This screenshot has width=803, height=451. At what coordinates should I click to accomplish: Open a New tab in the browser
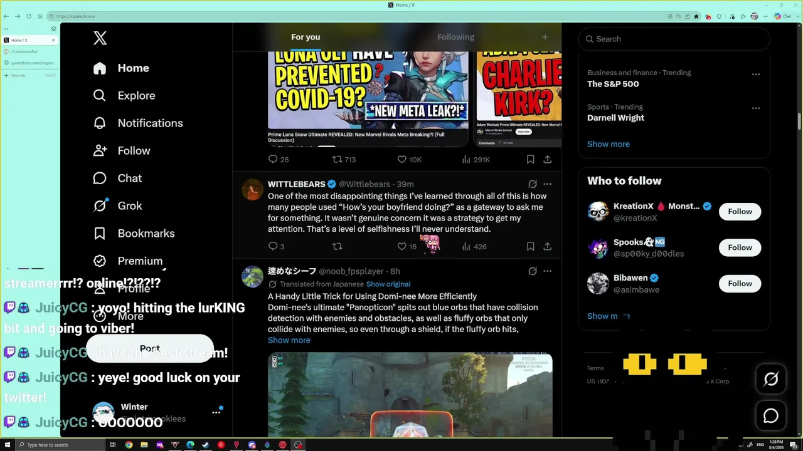[x=30, y=75]
